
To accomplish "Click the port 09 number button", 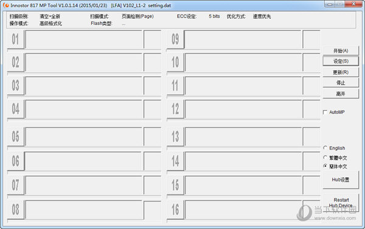I will point(175,39).
